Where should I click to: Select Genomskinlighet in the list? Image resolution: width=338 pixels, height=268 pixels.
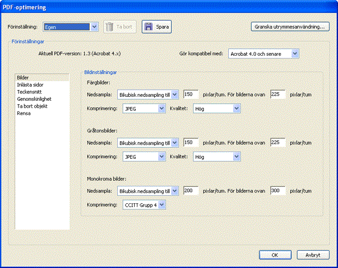pyautogui.click(x=42, y=99)
